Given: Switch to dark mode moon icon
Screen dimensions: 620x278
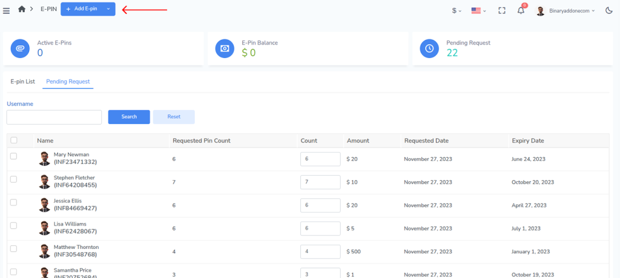Looking at the screenshot, I should pyautogui.click(x=608, y=10).
